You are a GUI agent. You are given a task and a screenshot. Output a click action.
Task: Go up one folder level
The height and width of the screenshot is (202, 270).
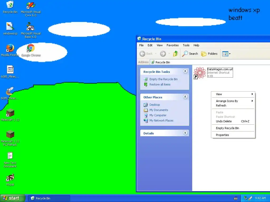(x=175, y=54)
